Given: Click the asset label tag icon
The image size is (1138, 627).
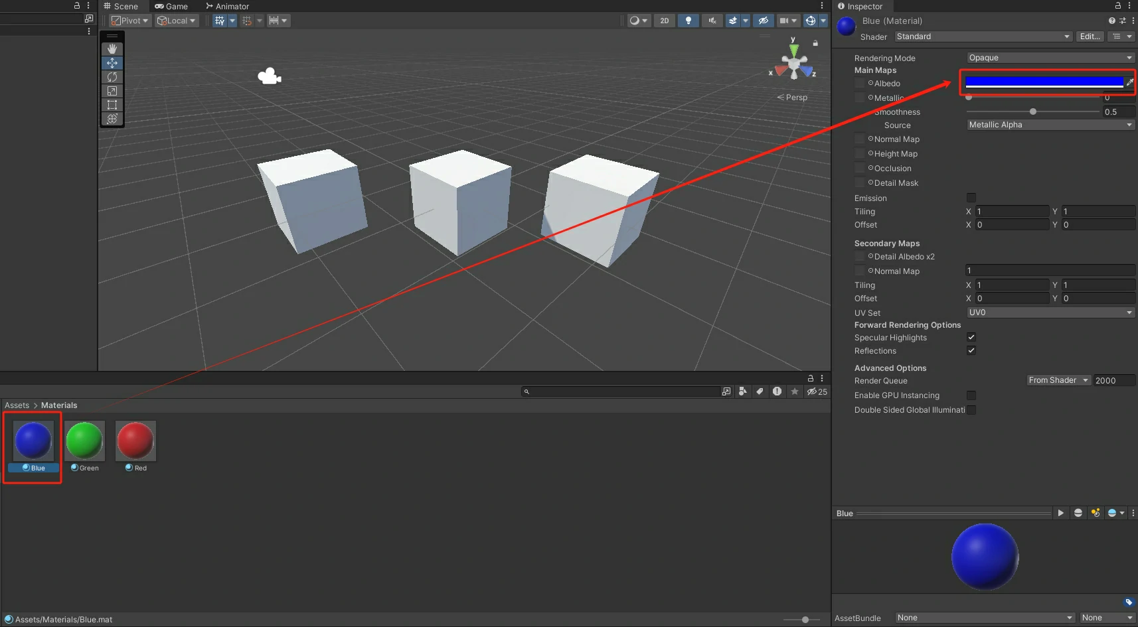Looking at the screenshot, I should (x=1129, y=602).
